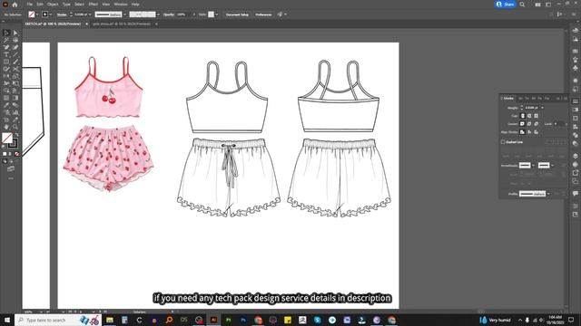
Task: Select the Magic Wand tool
Action: [x=6, y=40]
